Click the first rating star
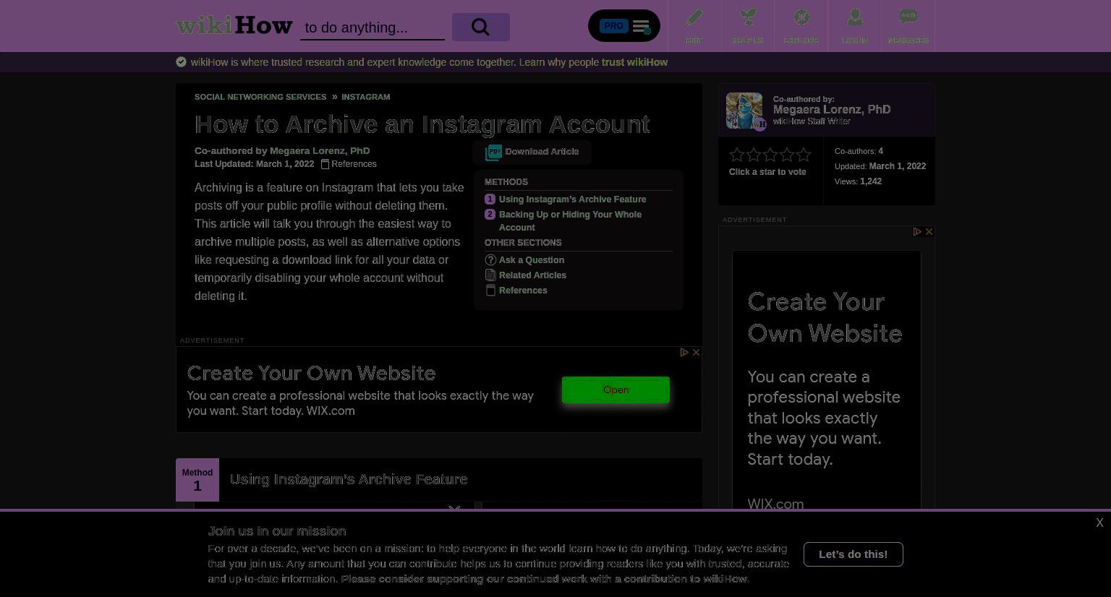Image resolution: width=1111 pixels, height=597 pixels. click(x=737, y=155)
